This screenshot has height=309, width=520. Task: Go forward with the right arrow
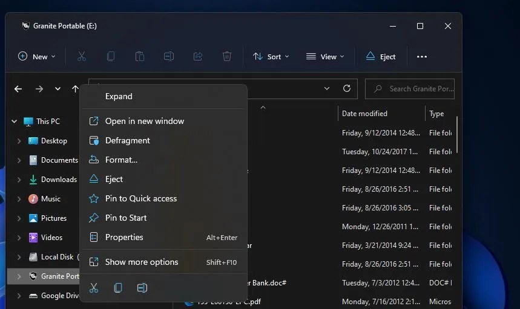39,89
